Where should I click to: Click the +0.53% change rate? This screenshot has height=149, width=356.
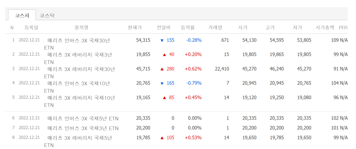click(193, 138)
